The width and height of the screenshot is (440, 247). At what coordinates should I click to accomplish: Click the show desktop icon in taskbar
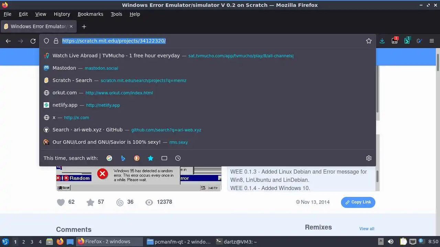click(x=70, y=242)
